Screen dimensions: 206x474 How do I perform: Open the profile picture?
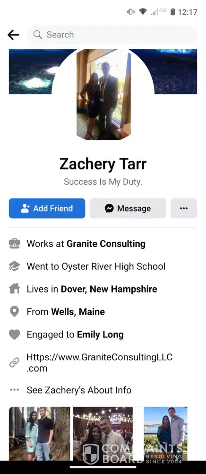click(103, 94)
